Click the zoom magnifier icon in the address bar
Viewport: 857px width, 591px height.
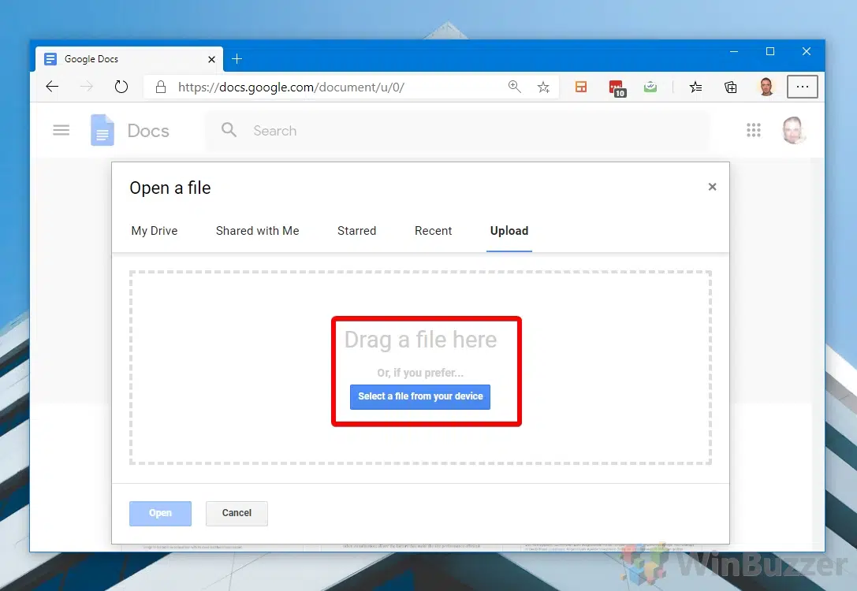(514, 87)
